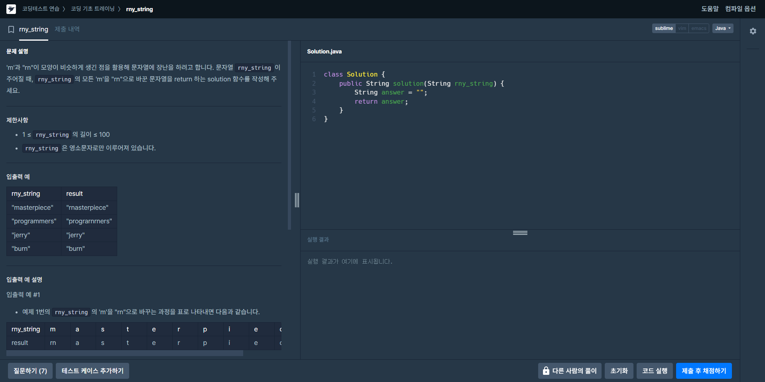Click the lock icon on other solutions button
765x382 pixels.
(x=546, y=371)
